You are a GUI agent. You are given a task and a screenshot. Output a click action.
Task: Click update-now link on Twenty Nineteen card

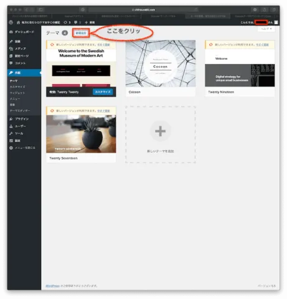(262, 45)
